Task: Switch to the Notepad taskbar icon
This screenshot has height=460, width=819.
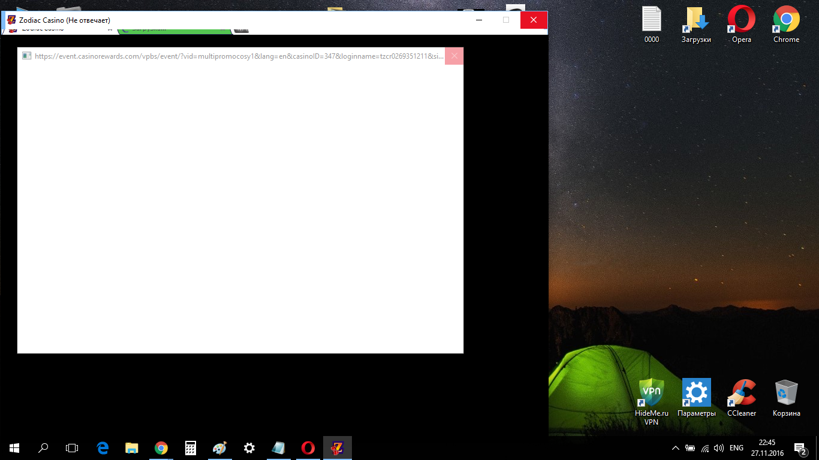Action: 279,447
